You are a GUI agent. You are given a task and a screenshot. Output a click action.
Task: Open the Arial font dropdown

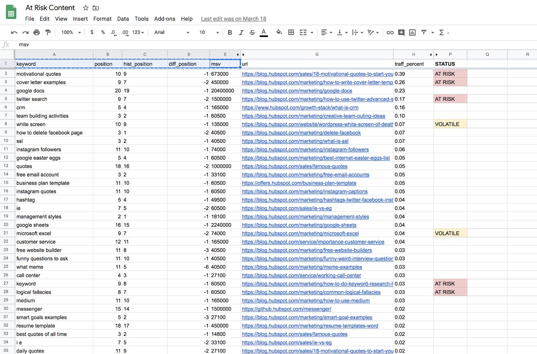tap(171, 33)
